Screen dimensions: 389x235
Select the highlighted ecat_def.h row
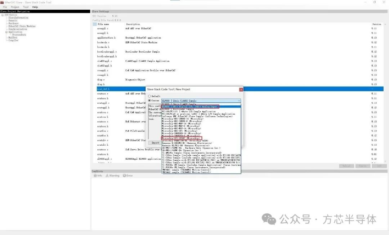point(240,89)
